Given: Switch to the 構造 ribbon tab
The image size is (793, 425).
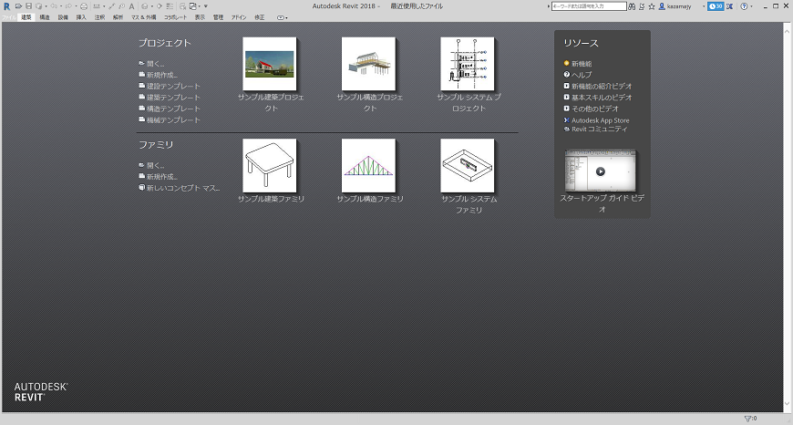Looking at the screenshot, I should point(45,17).
